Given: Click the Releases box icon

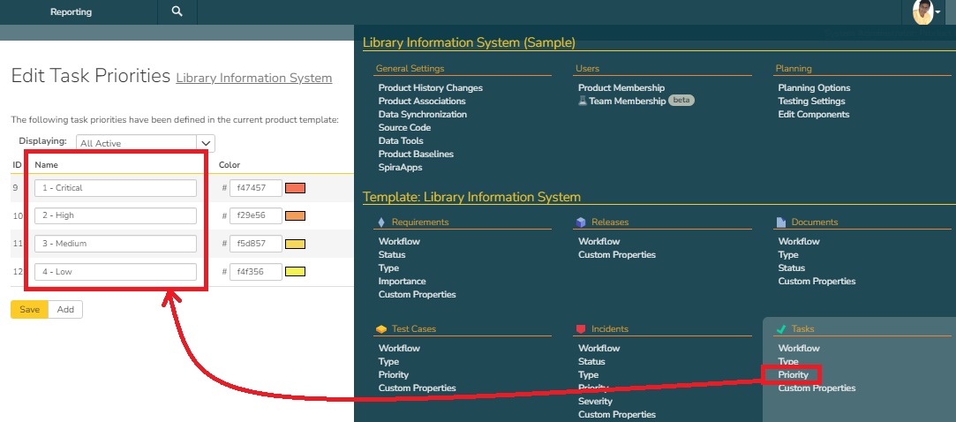Looking at the screenshot, I should pyautogui.click(x=581, y=222).
